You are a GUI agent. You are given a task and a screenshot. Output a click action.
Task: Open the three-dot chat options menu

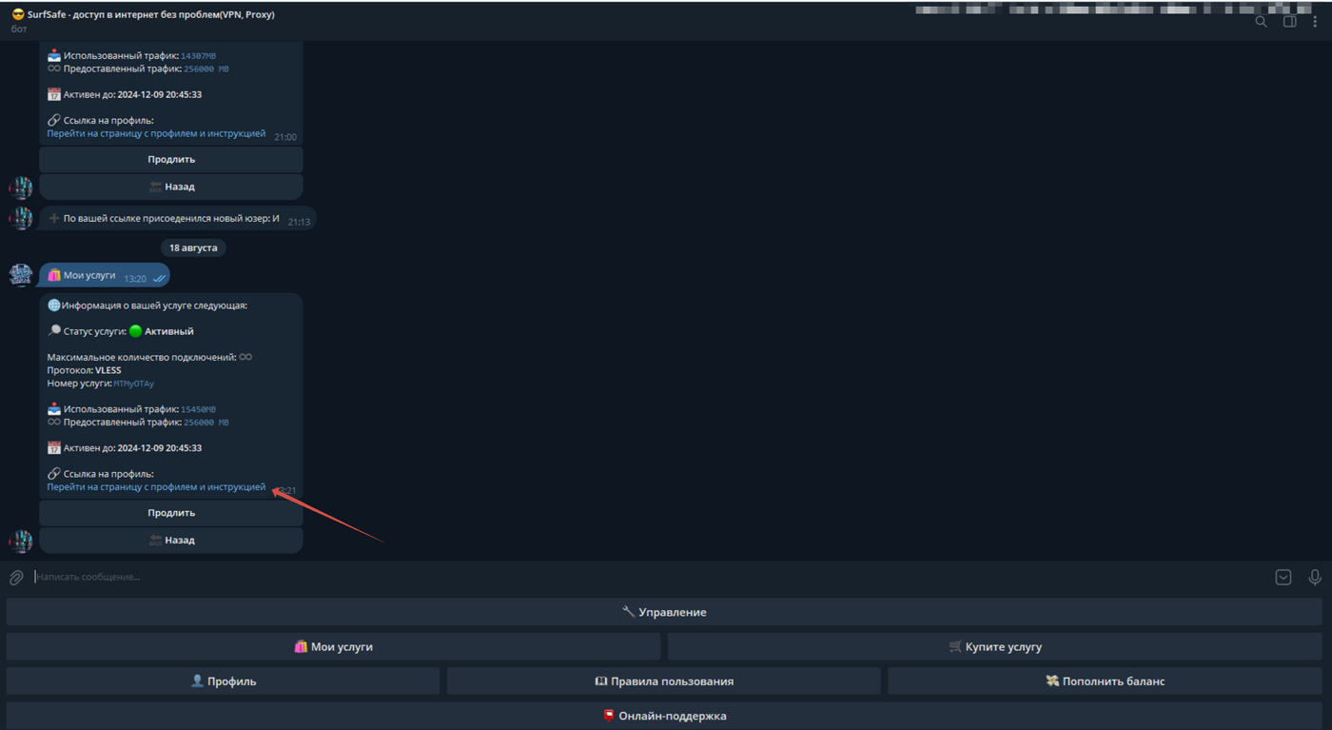(1315, 21)
